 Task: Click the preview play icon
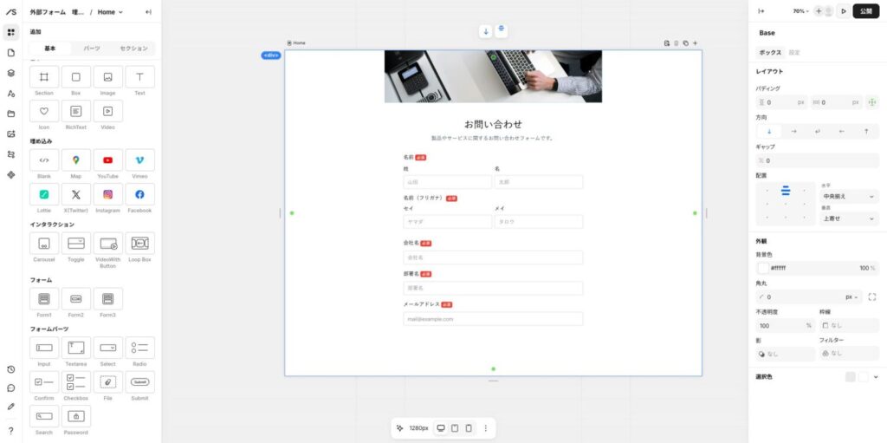pos(843,11)
